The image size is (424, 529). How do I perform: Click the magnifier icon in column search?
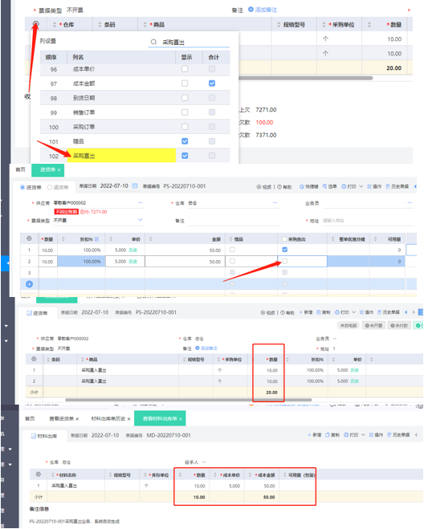point(153,42)
